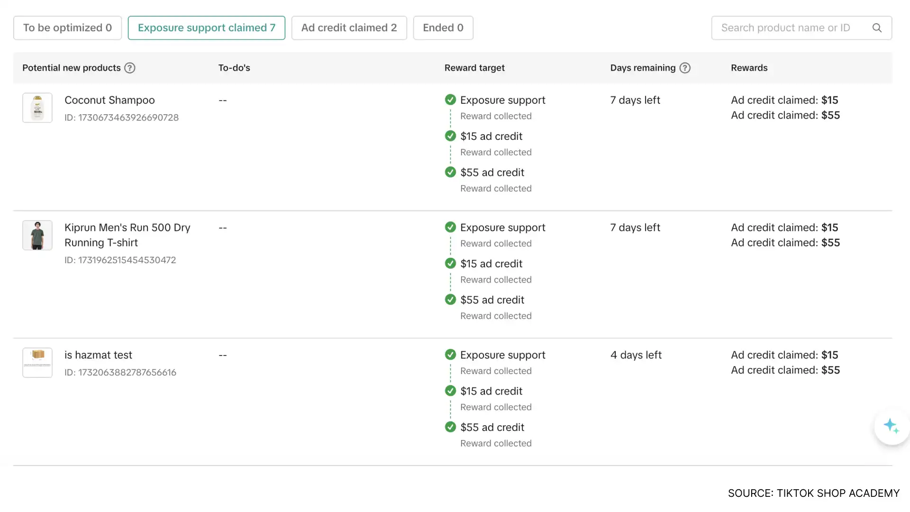Select the green checkmark beside Coconut Shampoo Exposure support
910x512 pixels.
coord(450,100)
